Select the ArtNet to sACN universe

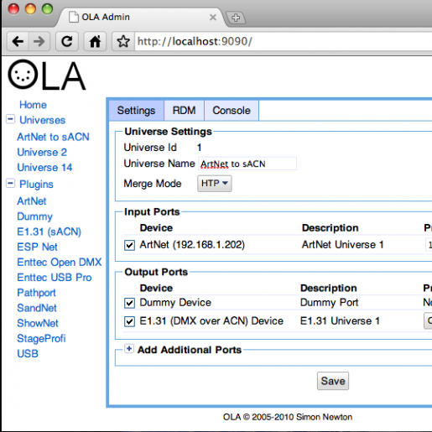pos(53,137)
